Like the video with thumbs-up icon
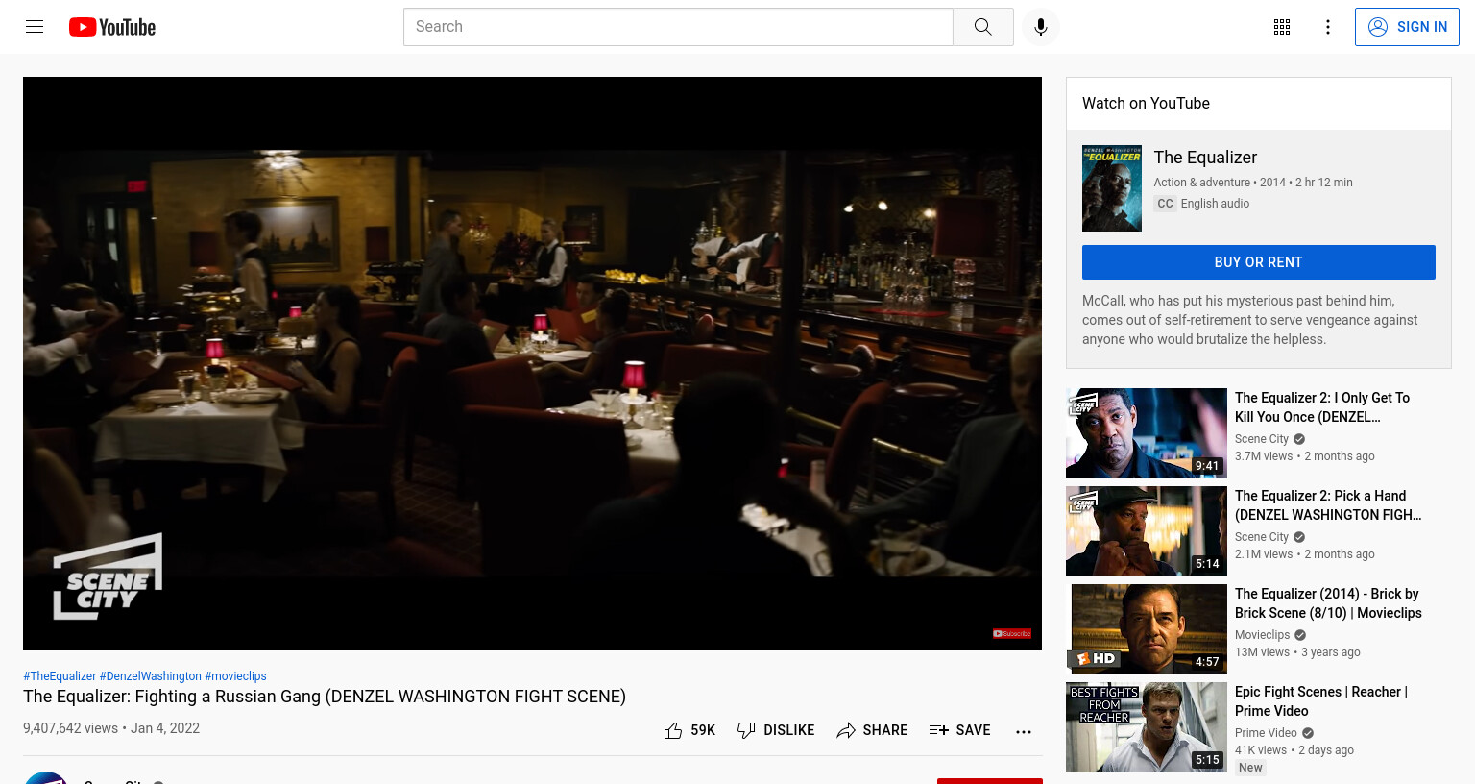 (x=673, y=730)
